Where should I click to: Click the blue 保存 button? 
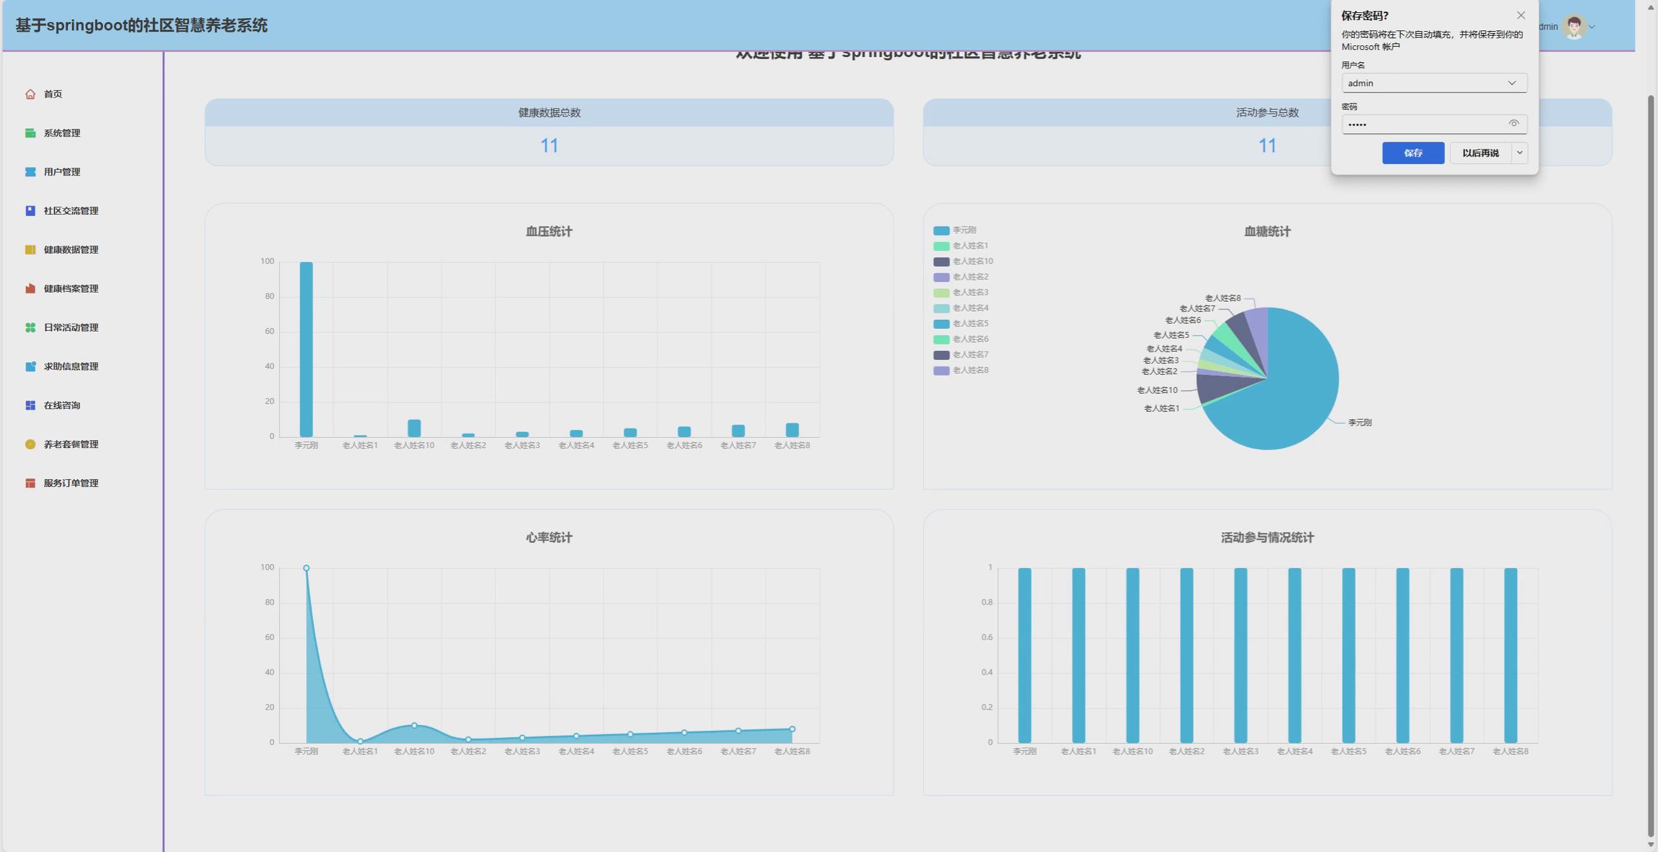click(1413, 153)
